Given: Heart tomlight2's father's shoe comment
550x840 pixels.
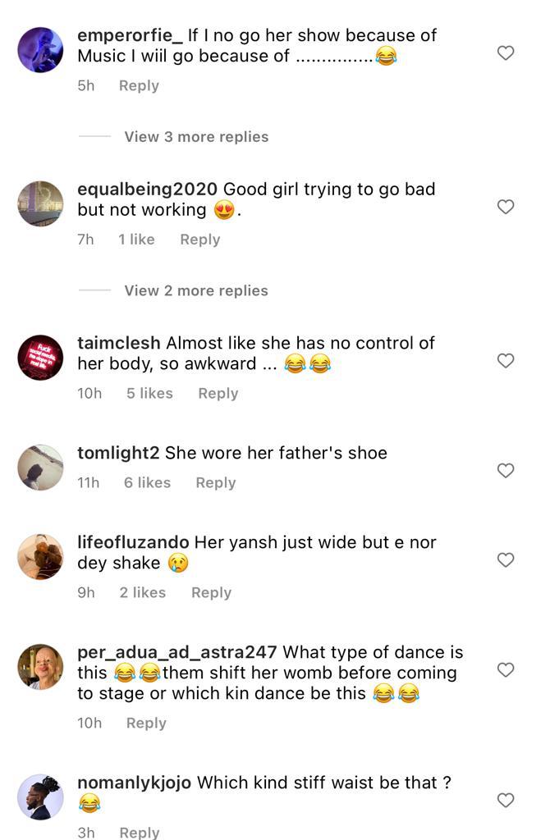Looking at the screenshot, I should pyautogui.click(x=506, y=471).
